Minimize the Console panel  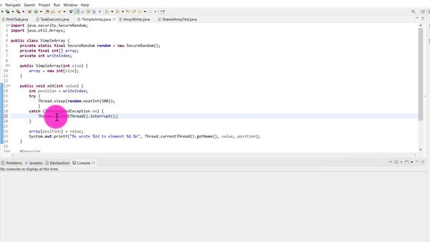pos(417,162)
